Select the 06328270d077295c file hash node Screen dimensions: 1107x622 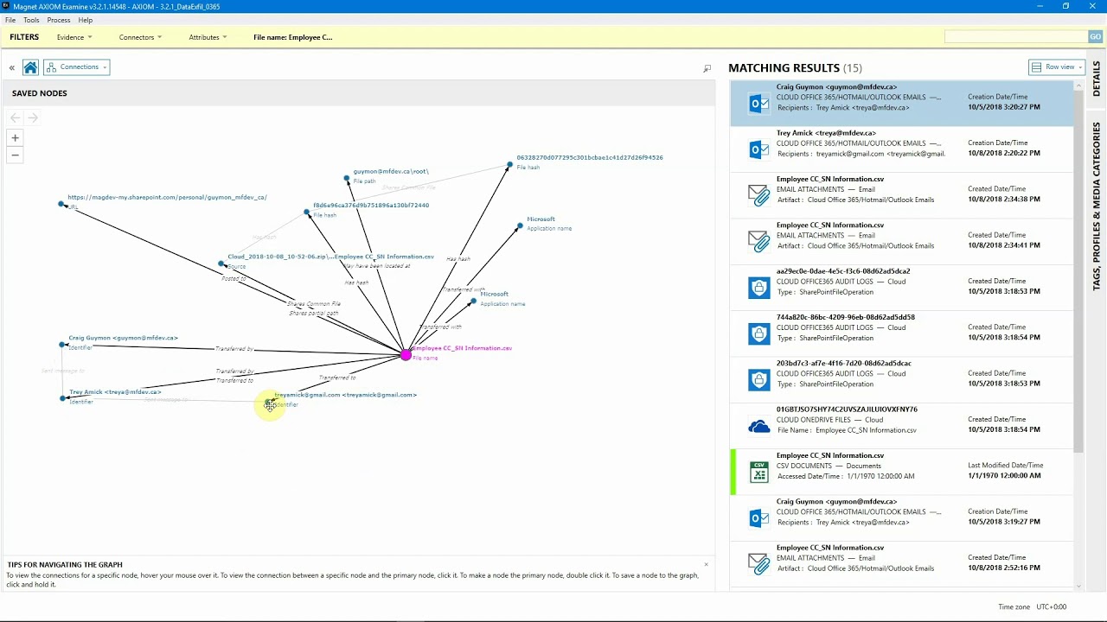510,164
